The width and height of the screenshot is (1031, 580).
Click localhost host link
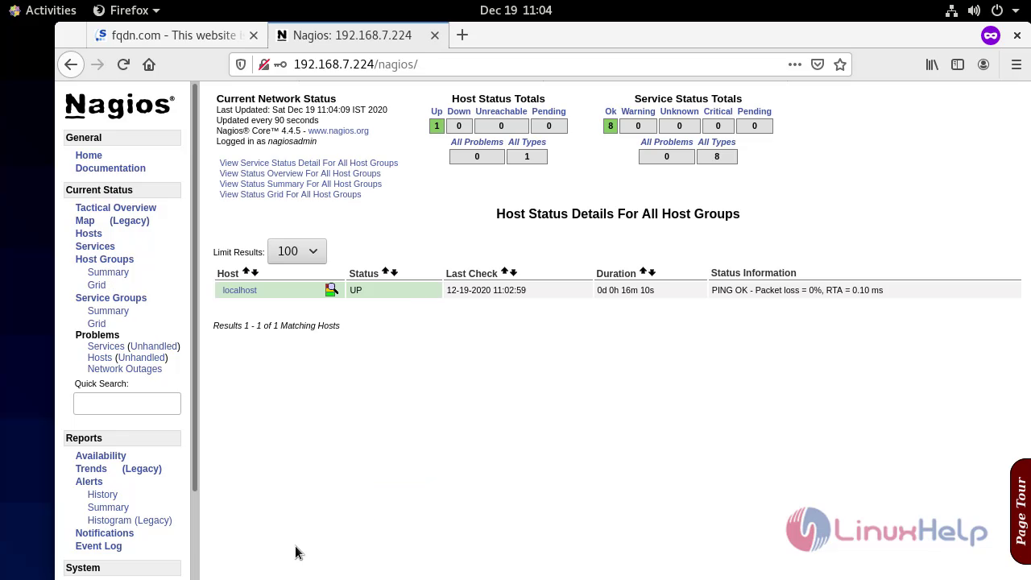pyautogui.click(x=239, y=290)
